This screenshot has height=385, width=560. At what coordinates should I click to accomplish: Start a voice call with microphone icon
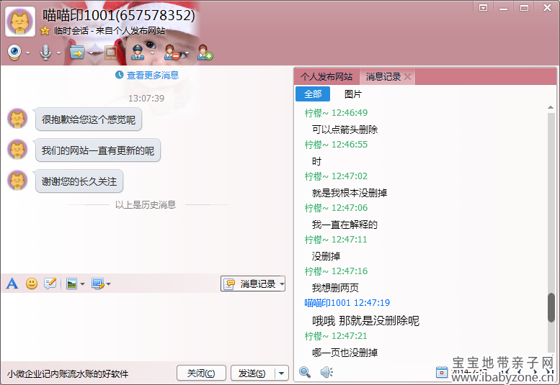[x=45, y=53]
